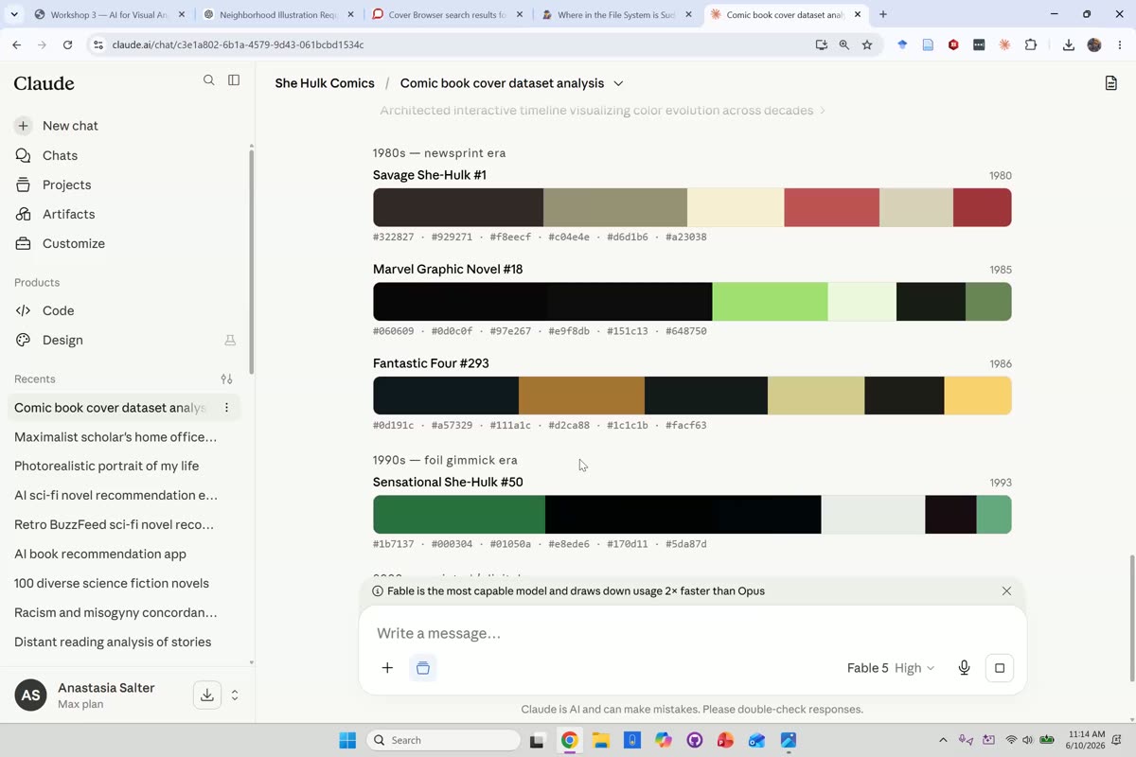Open Recents filter settings icon
Image resolution: width=1136 pixels, height=757 pixels.
[x=226, y=378]
